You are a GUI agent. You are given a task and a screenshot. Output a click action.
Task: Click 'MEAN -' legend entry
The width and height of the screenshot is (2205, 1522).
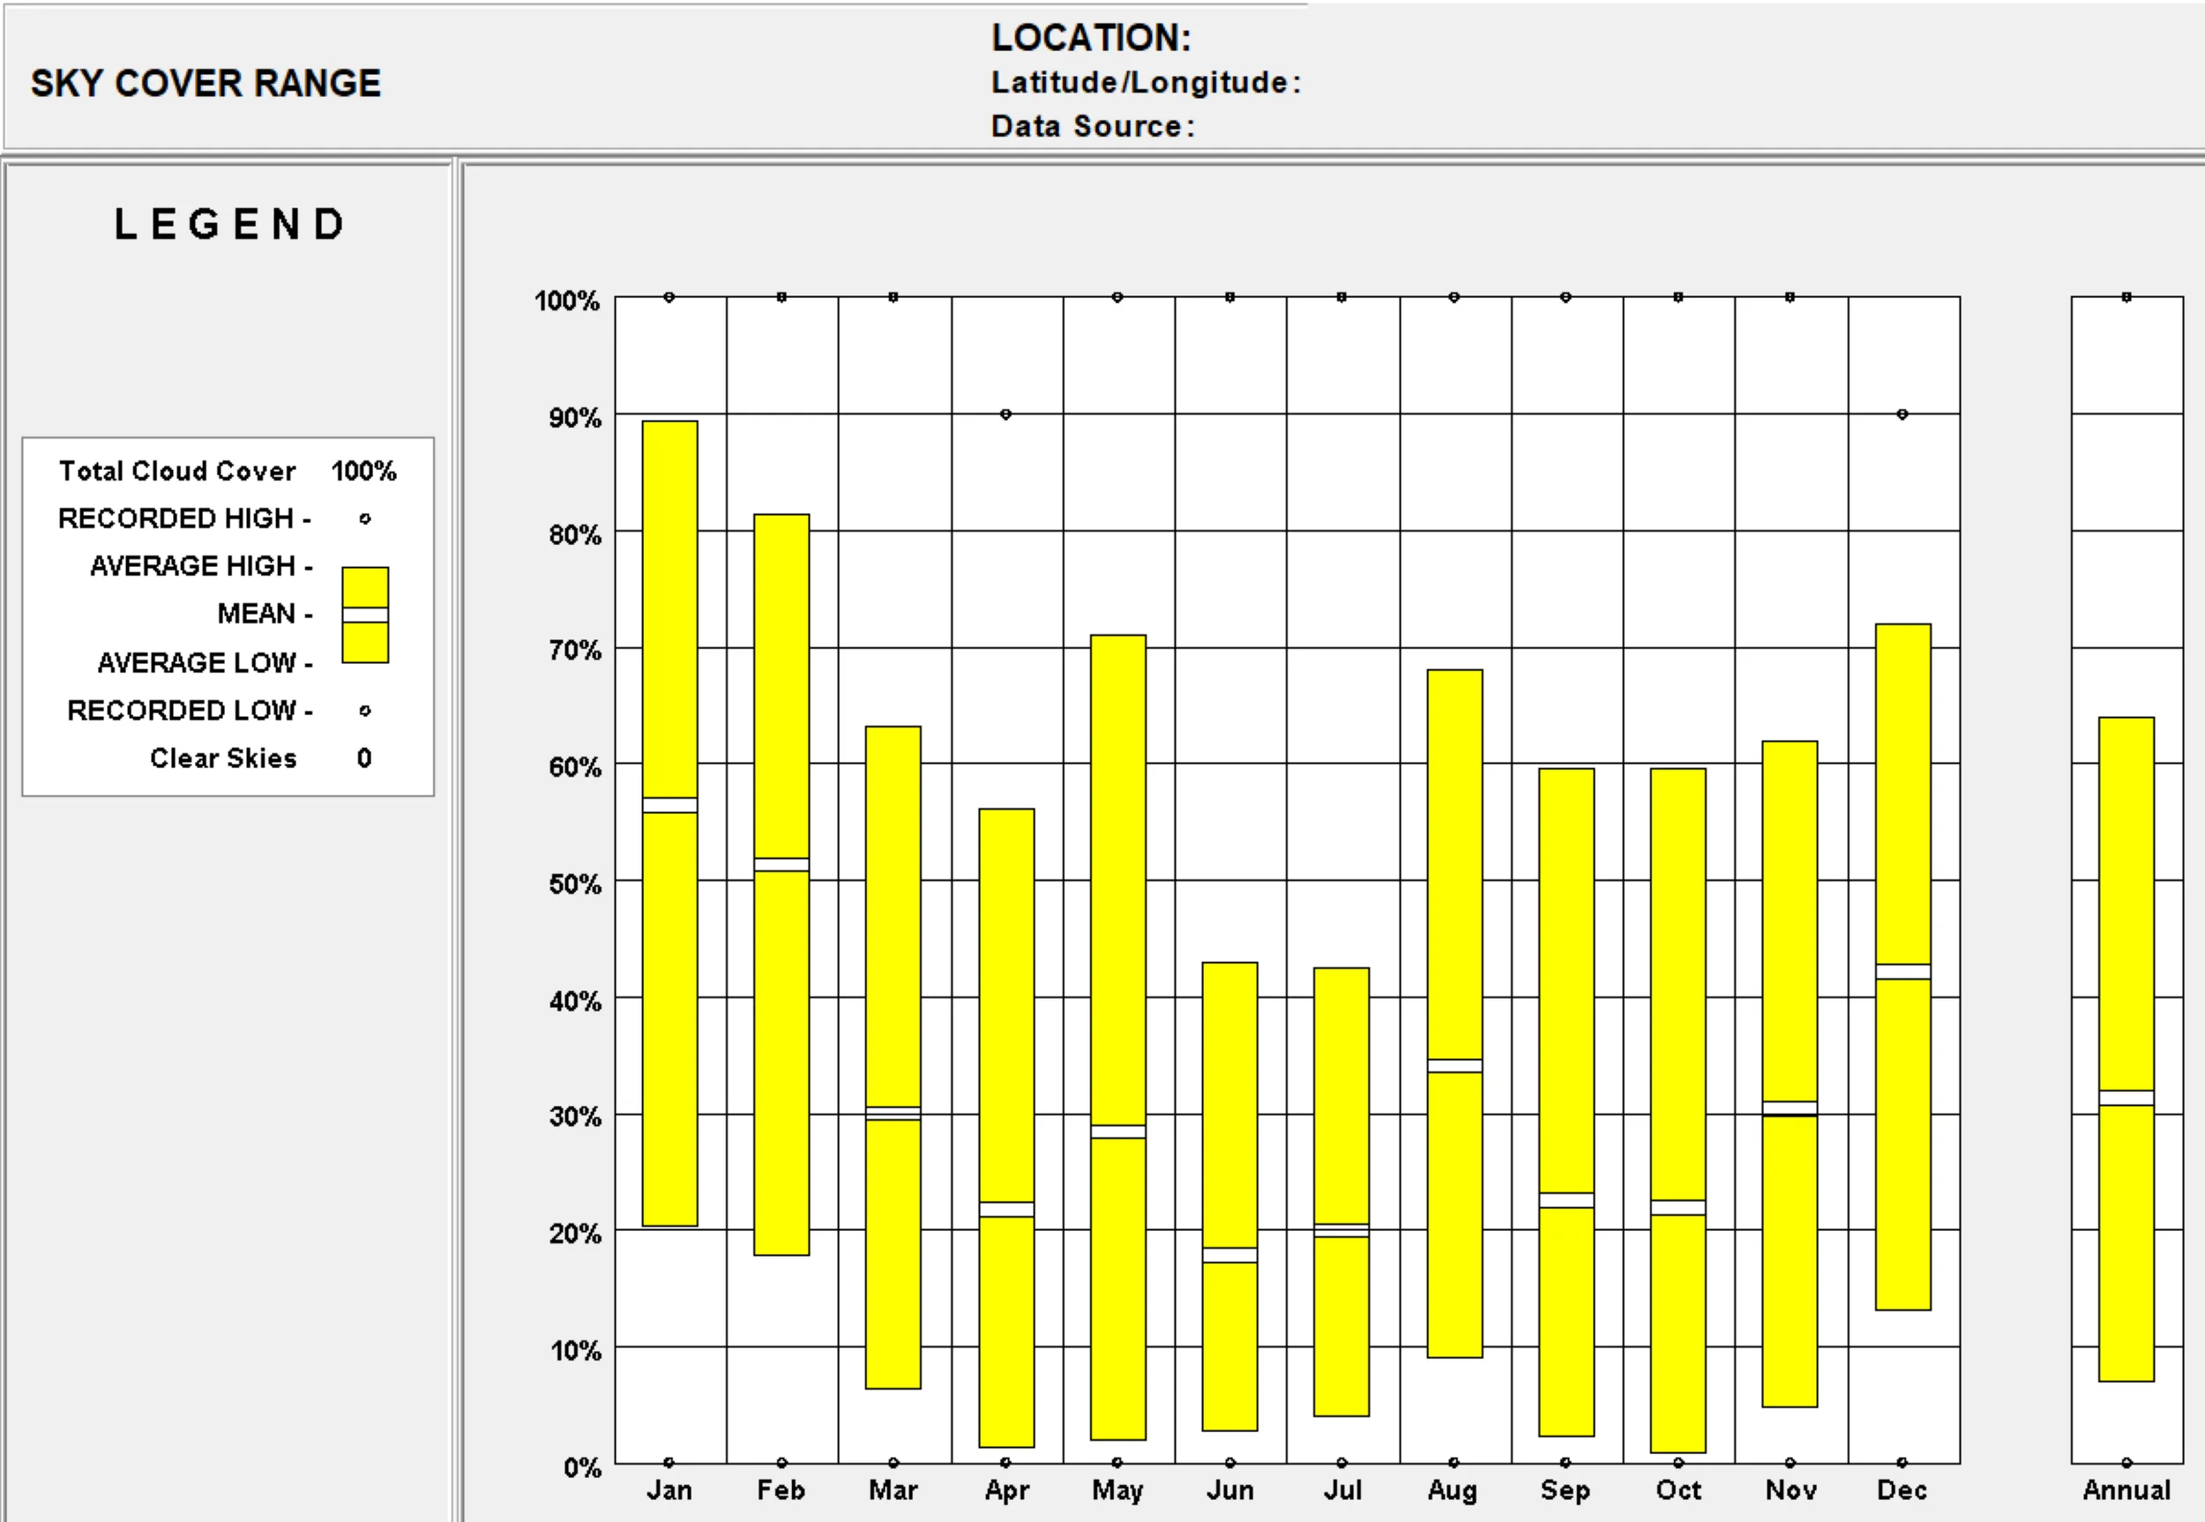265,614
